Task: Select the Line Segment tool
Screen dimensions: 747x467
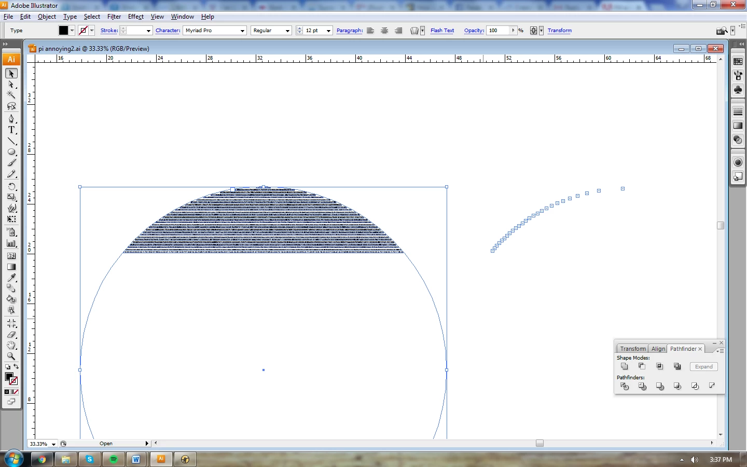Action: pyautogui.click(x=11, y=141)
